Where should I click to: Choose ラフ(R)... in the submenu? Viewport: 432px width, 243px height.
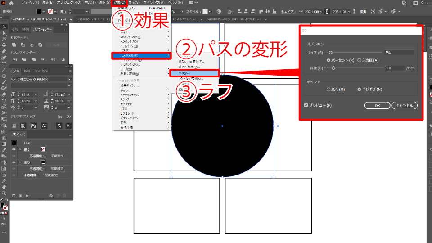coord(194,73)
